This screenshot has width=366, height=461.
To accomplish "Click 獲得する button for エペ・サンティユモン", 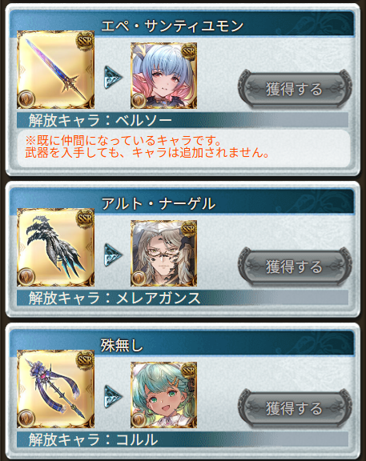I will click(x=295, y=89).
